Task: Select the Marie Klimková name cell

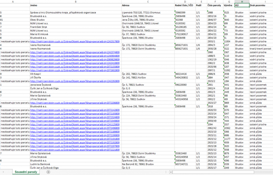Action: point(75,35)
